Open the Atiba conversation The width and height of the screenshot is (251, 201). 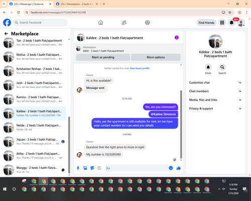34,156
